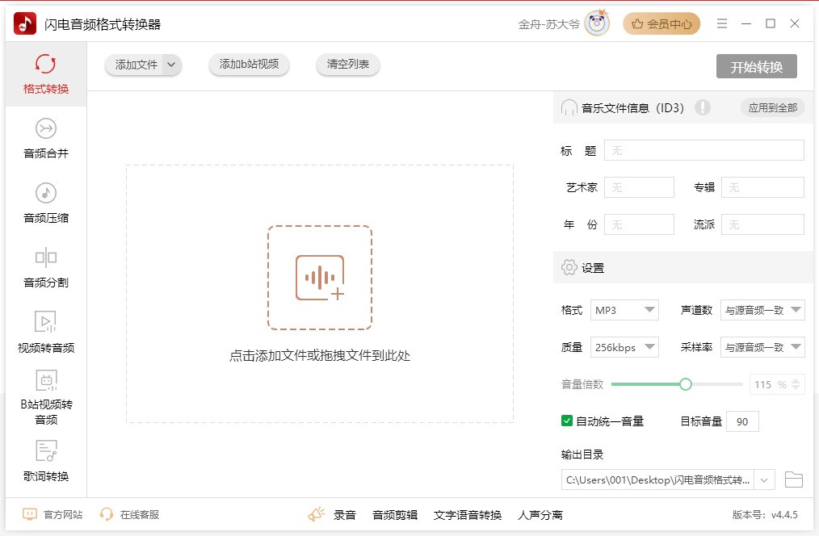Focus the 流派 input field
The image size is (819, 536).
point(762,224)
